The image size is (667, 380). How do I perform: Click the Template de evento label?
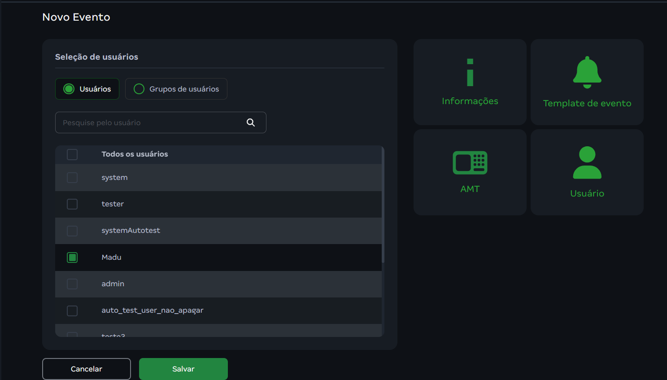(587, 103)
